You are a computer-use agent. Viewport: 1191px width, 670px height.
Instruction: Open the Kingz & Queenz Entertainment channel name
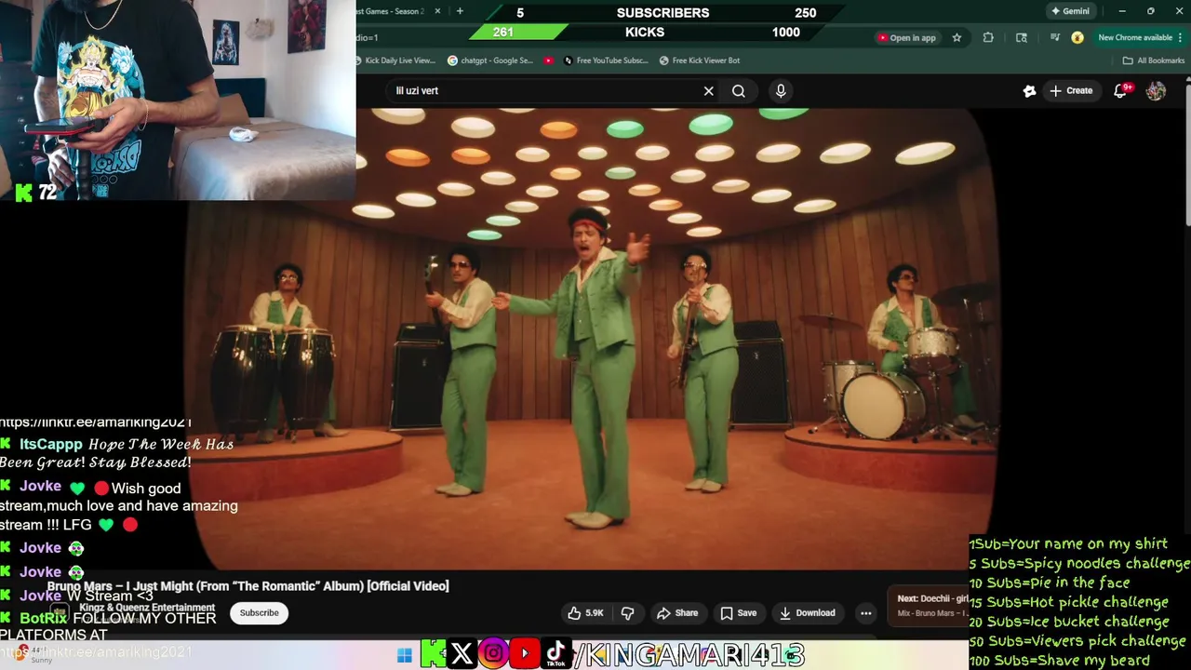pos(147,608)
